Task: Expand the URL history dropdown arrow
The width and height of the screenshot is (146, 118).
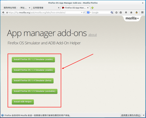Action: (82, 13)
